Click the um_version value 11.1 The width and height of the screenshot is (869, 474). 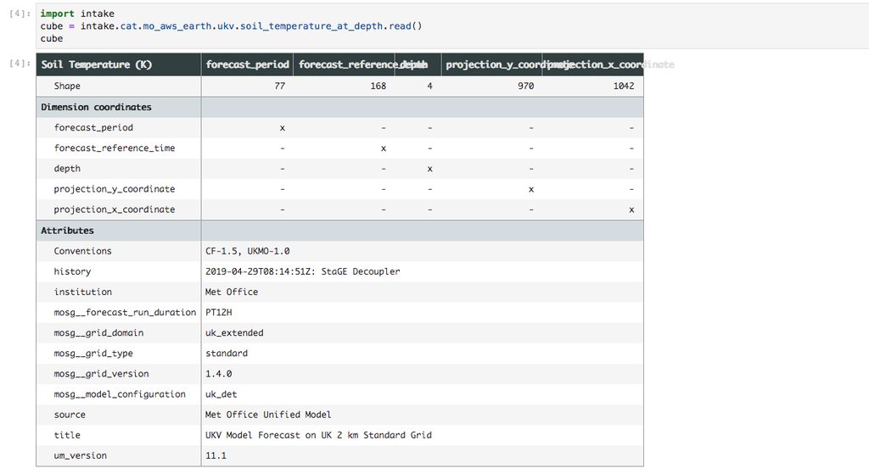216,455
